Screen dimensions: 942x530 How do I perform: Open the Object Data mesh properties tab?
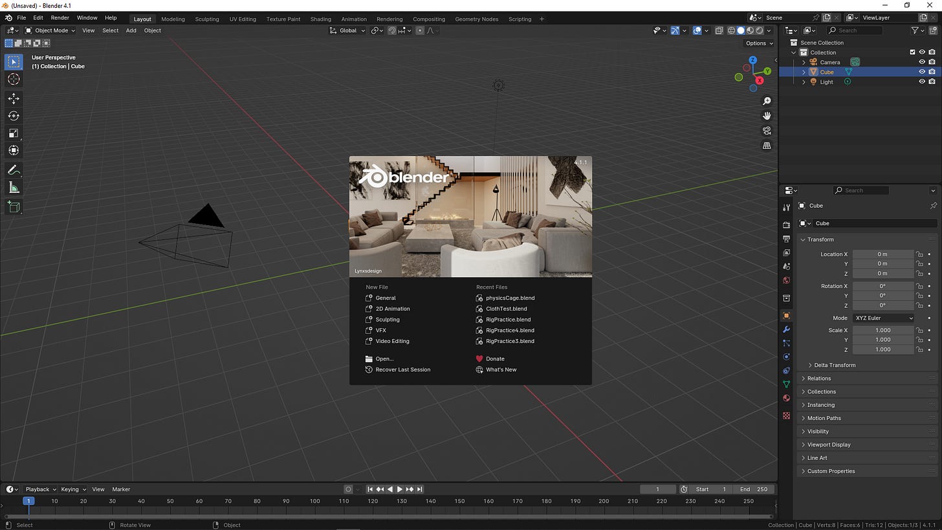[x=786, y=384]
